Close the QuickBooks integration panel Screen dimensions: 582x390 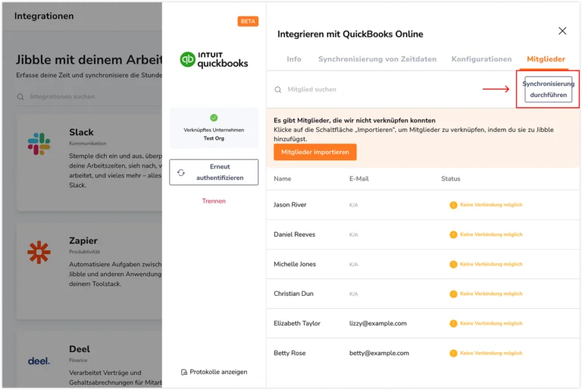click(562, 31)
